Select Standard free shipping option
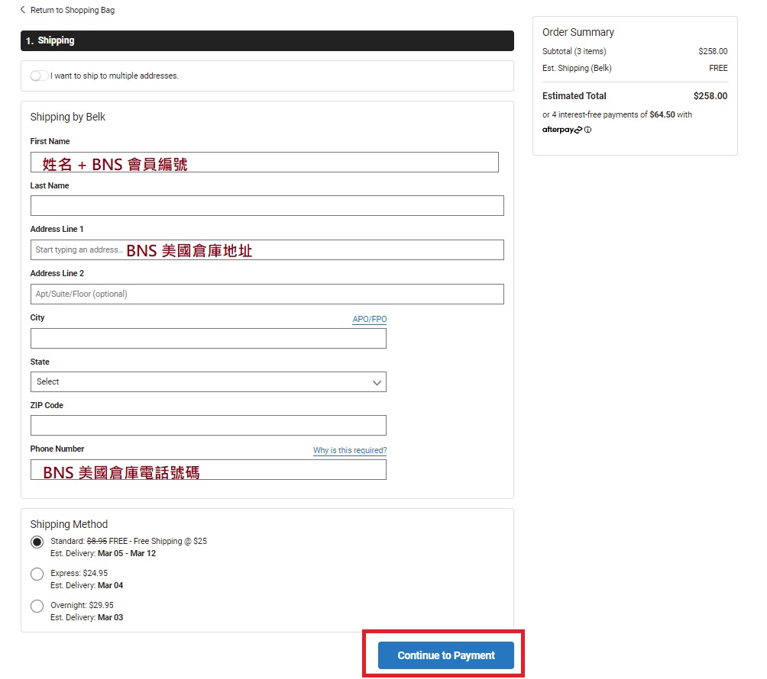767x679 pixels. click(37, 542)
